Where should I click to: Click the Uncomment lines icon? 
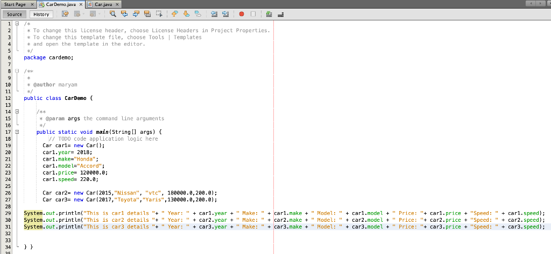[x=280, y=14]
